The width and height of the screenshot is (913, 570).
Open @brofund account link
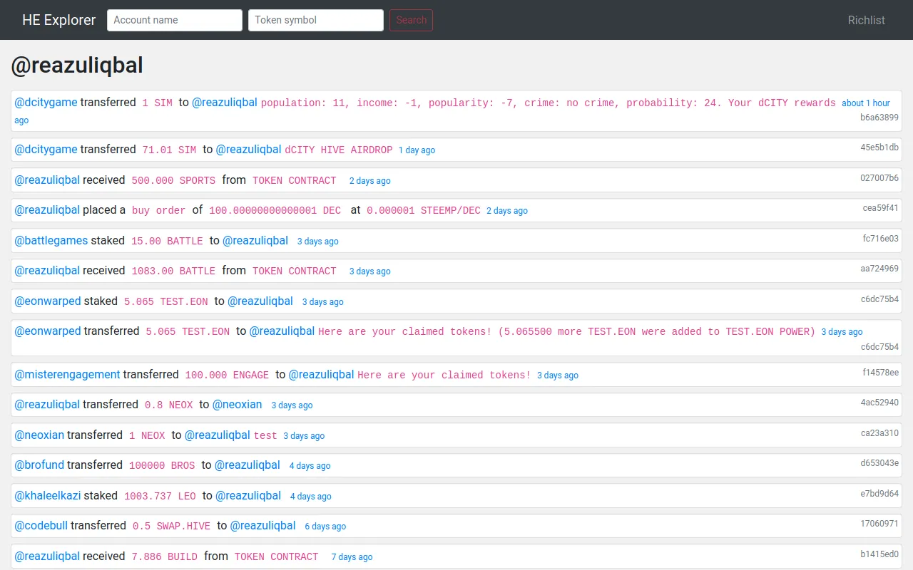(39, 465)
